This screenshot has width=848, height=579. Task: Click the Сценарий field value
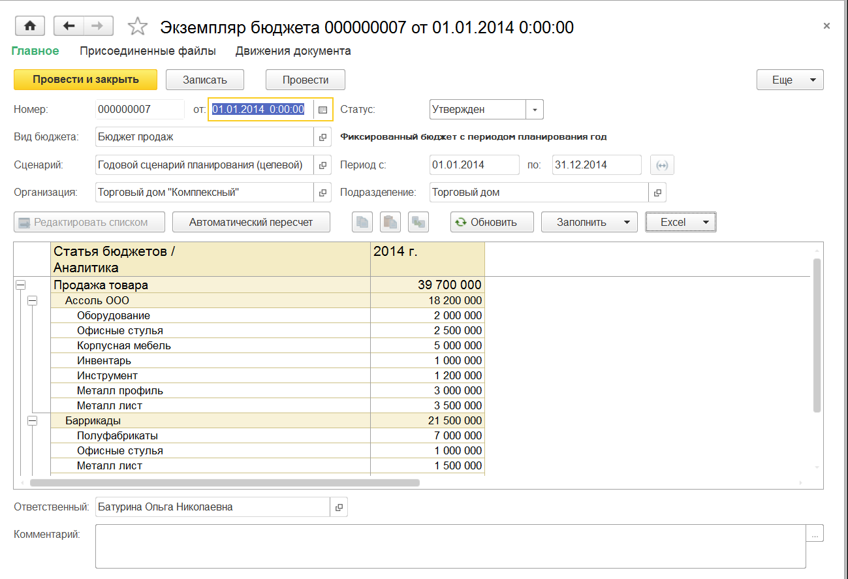tap(204, 165)
